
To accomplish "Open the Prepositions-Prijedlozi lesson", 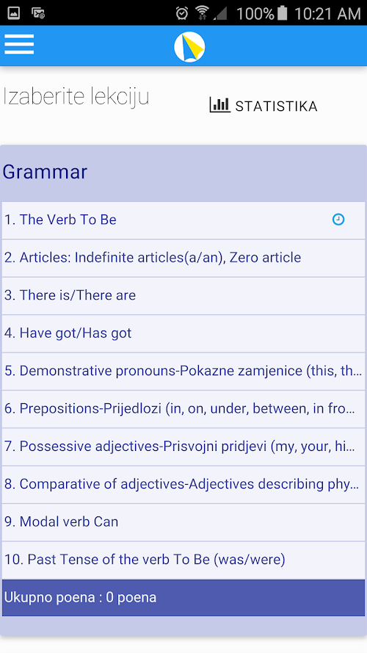I will [183, 409].
